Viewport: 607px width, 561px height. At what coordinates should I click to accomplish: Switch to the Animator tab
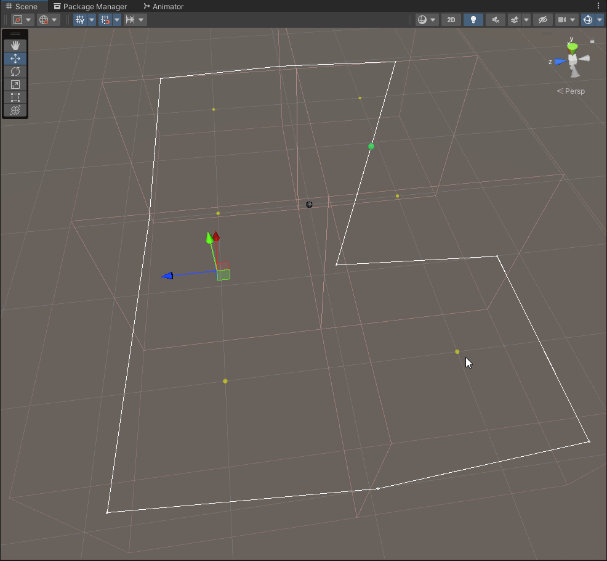(x=164, y=6)
